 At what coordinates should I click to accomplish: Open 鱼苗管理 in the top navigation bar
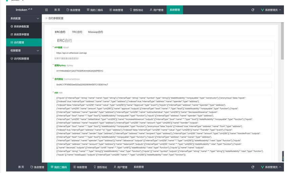pos(73,10)
